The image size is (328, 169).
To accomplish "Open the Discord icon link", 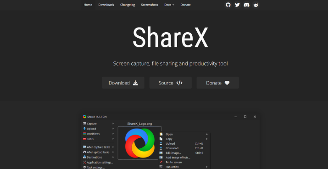I will [247, 5].
